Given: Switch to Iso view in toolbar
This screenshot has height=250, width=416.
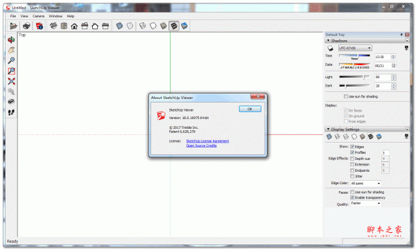Looking at the screenshot, I should [53, 26].
